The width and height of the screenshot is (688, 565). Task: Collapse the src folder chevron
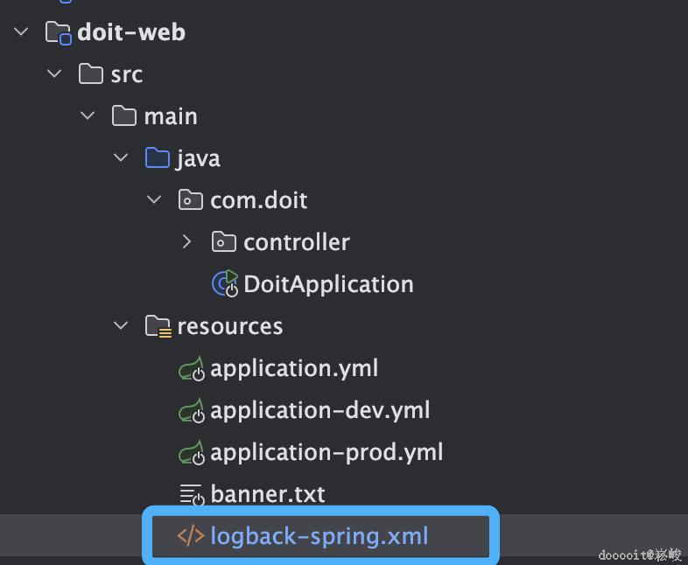54,74
